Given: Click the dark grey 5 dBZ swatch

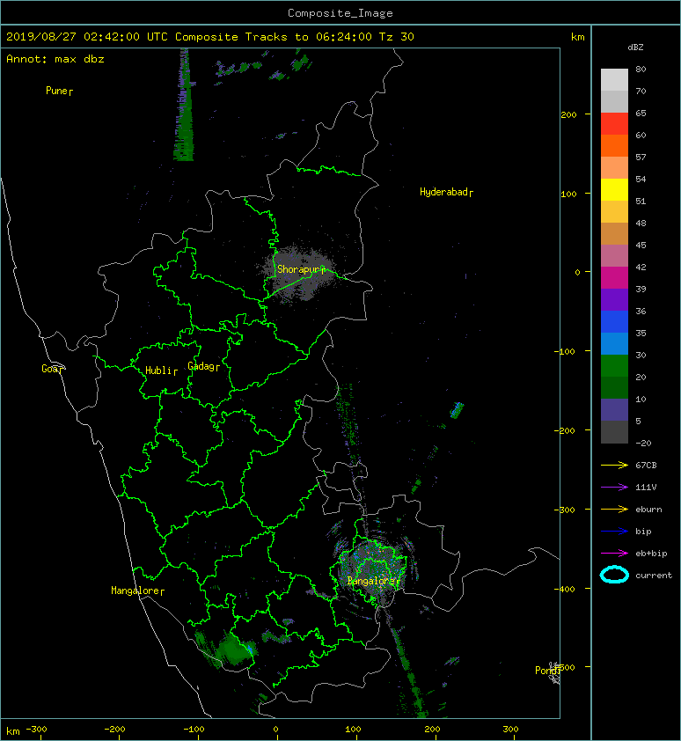Looking at the screenshot, I should 614,431.
